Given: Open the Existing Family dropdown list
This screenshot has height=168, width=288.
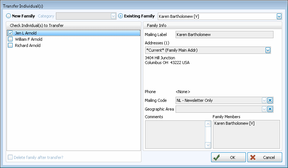Looking at the screenshot, I should pos(279,16).
